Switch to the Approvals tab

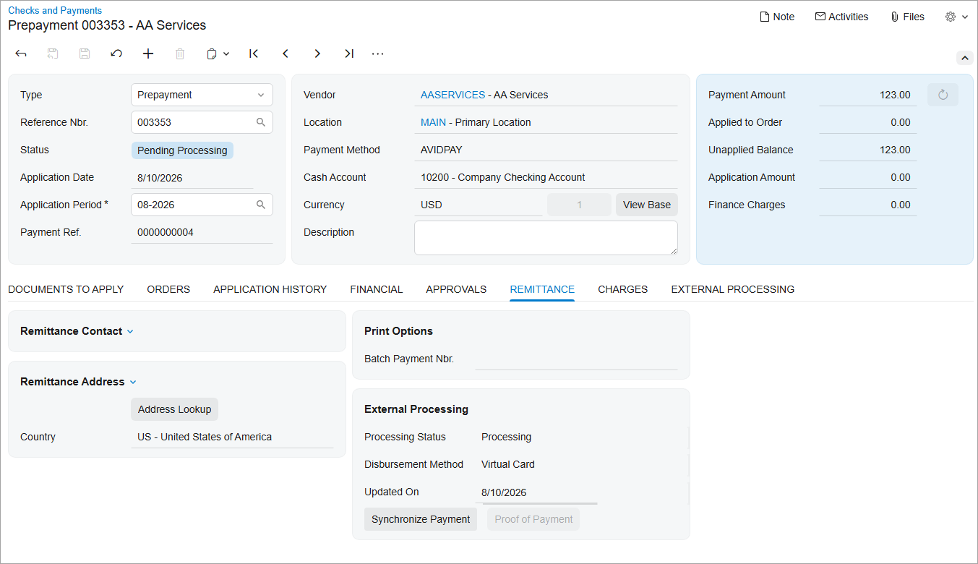456,289
